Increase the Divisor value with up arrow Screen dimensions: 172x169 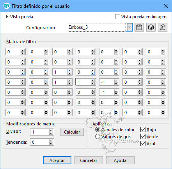pyautogui.click(x=51, y=131)
